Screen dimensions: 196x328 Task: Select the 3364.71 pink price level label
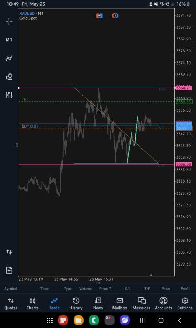point(183,88)
